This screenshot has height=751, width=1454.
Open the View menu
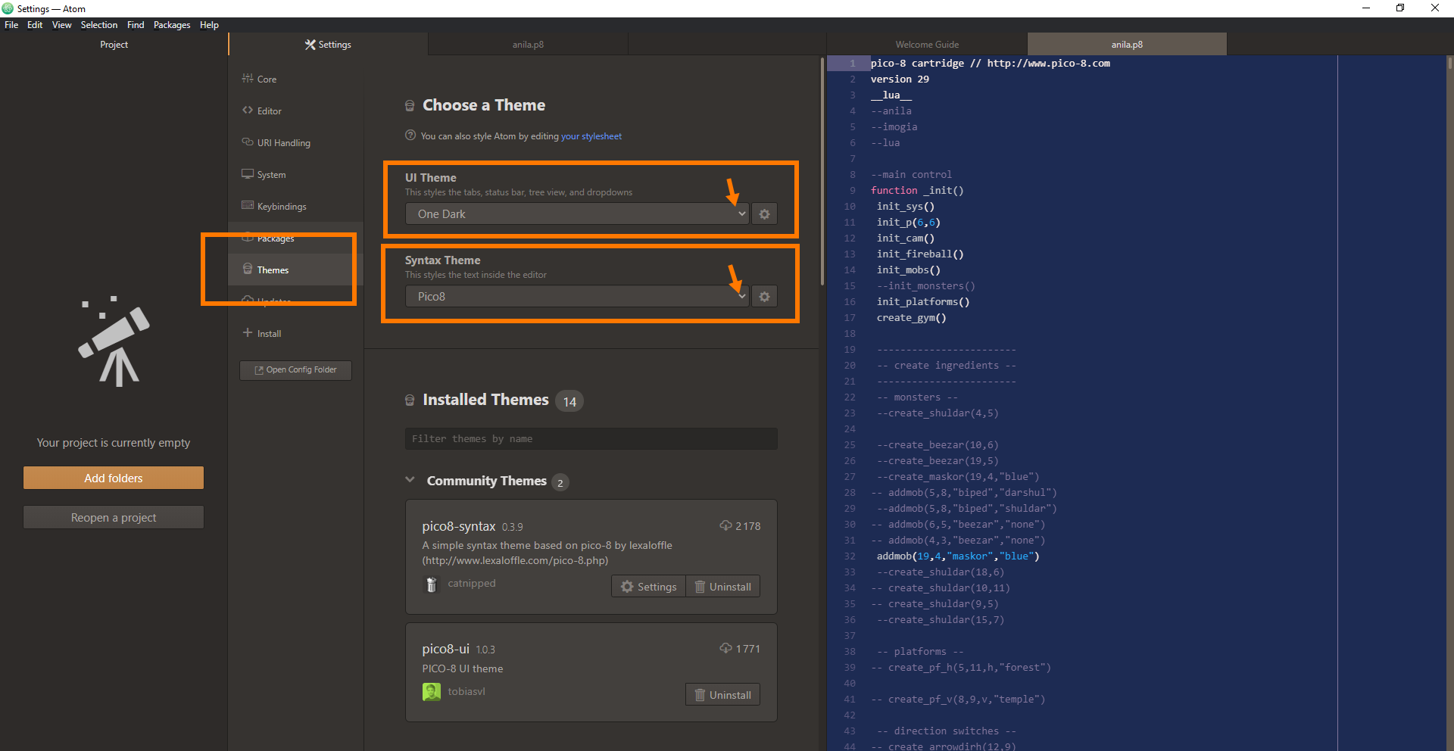61,25
